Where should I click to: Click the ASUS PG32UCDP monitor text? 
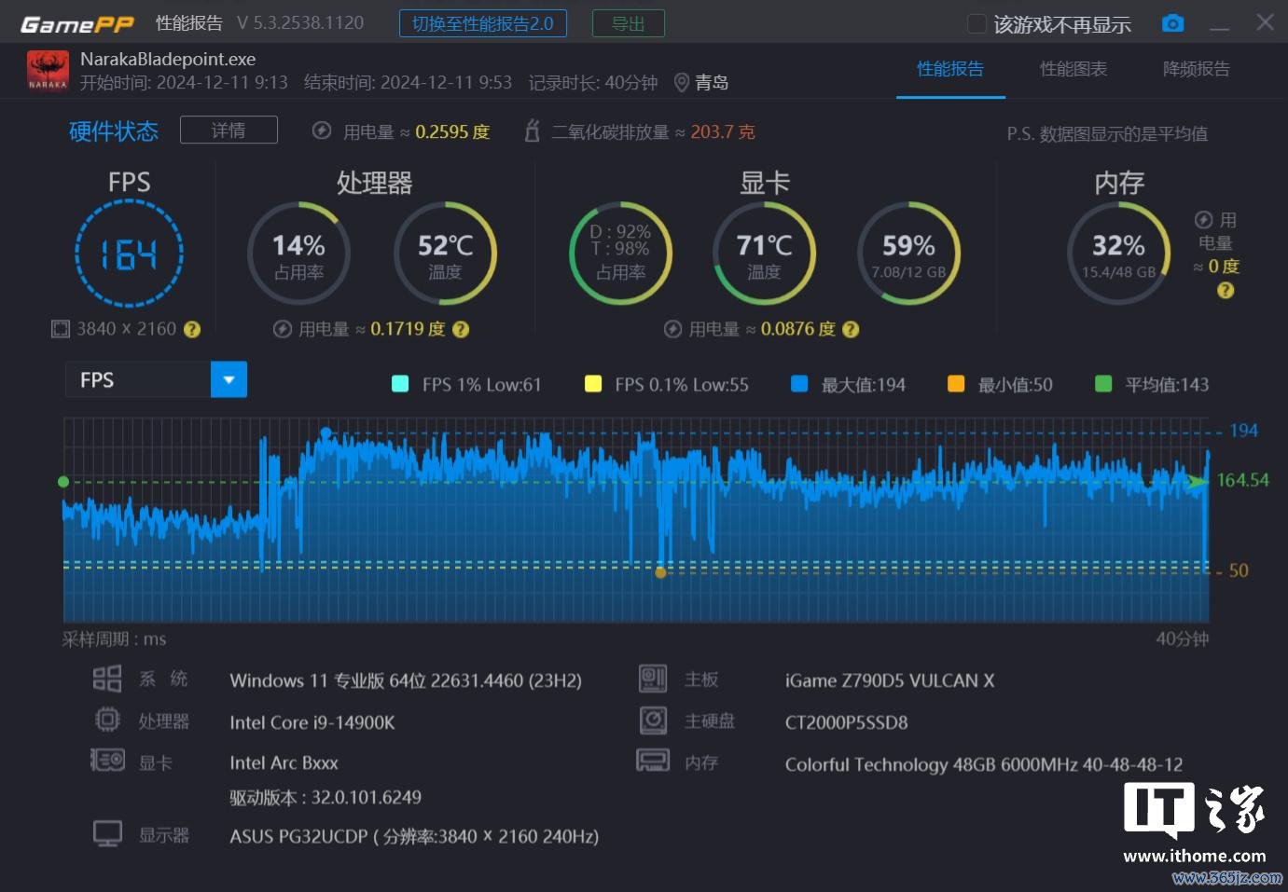414,836
